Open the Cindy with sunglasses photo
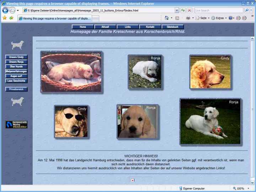256x192 pixels. click(71, 121)
